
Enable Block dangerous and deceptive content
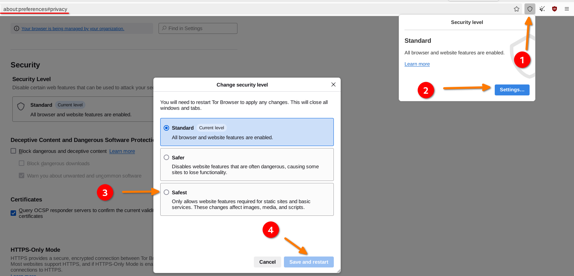13,151
